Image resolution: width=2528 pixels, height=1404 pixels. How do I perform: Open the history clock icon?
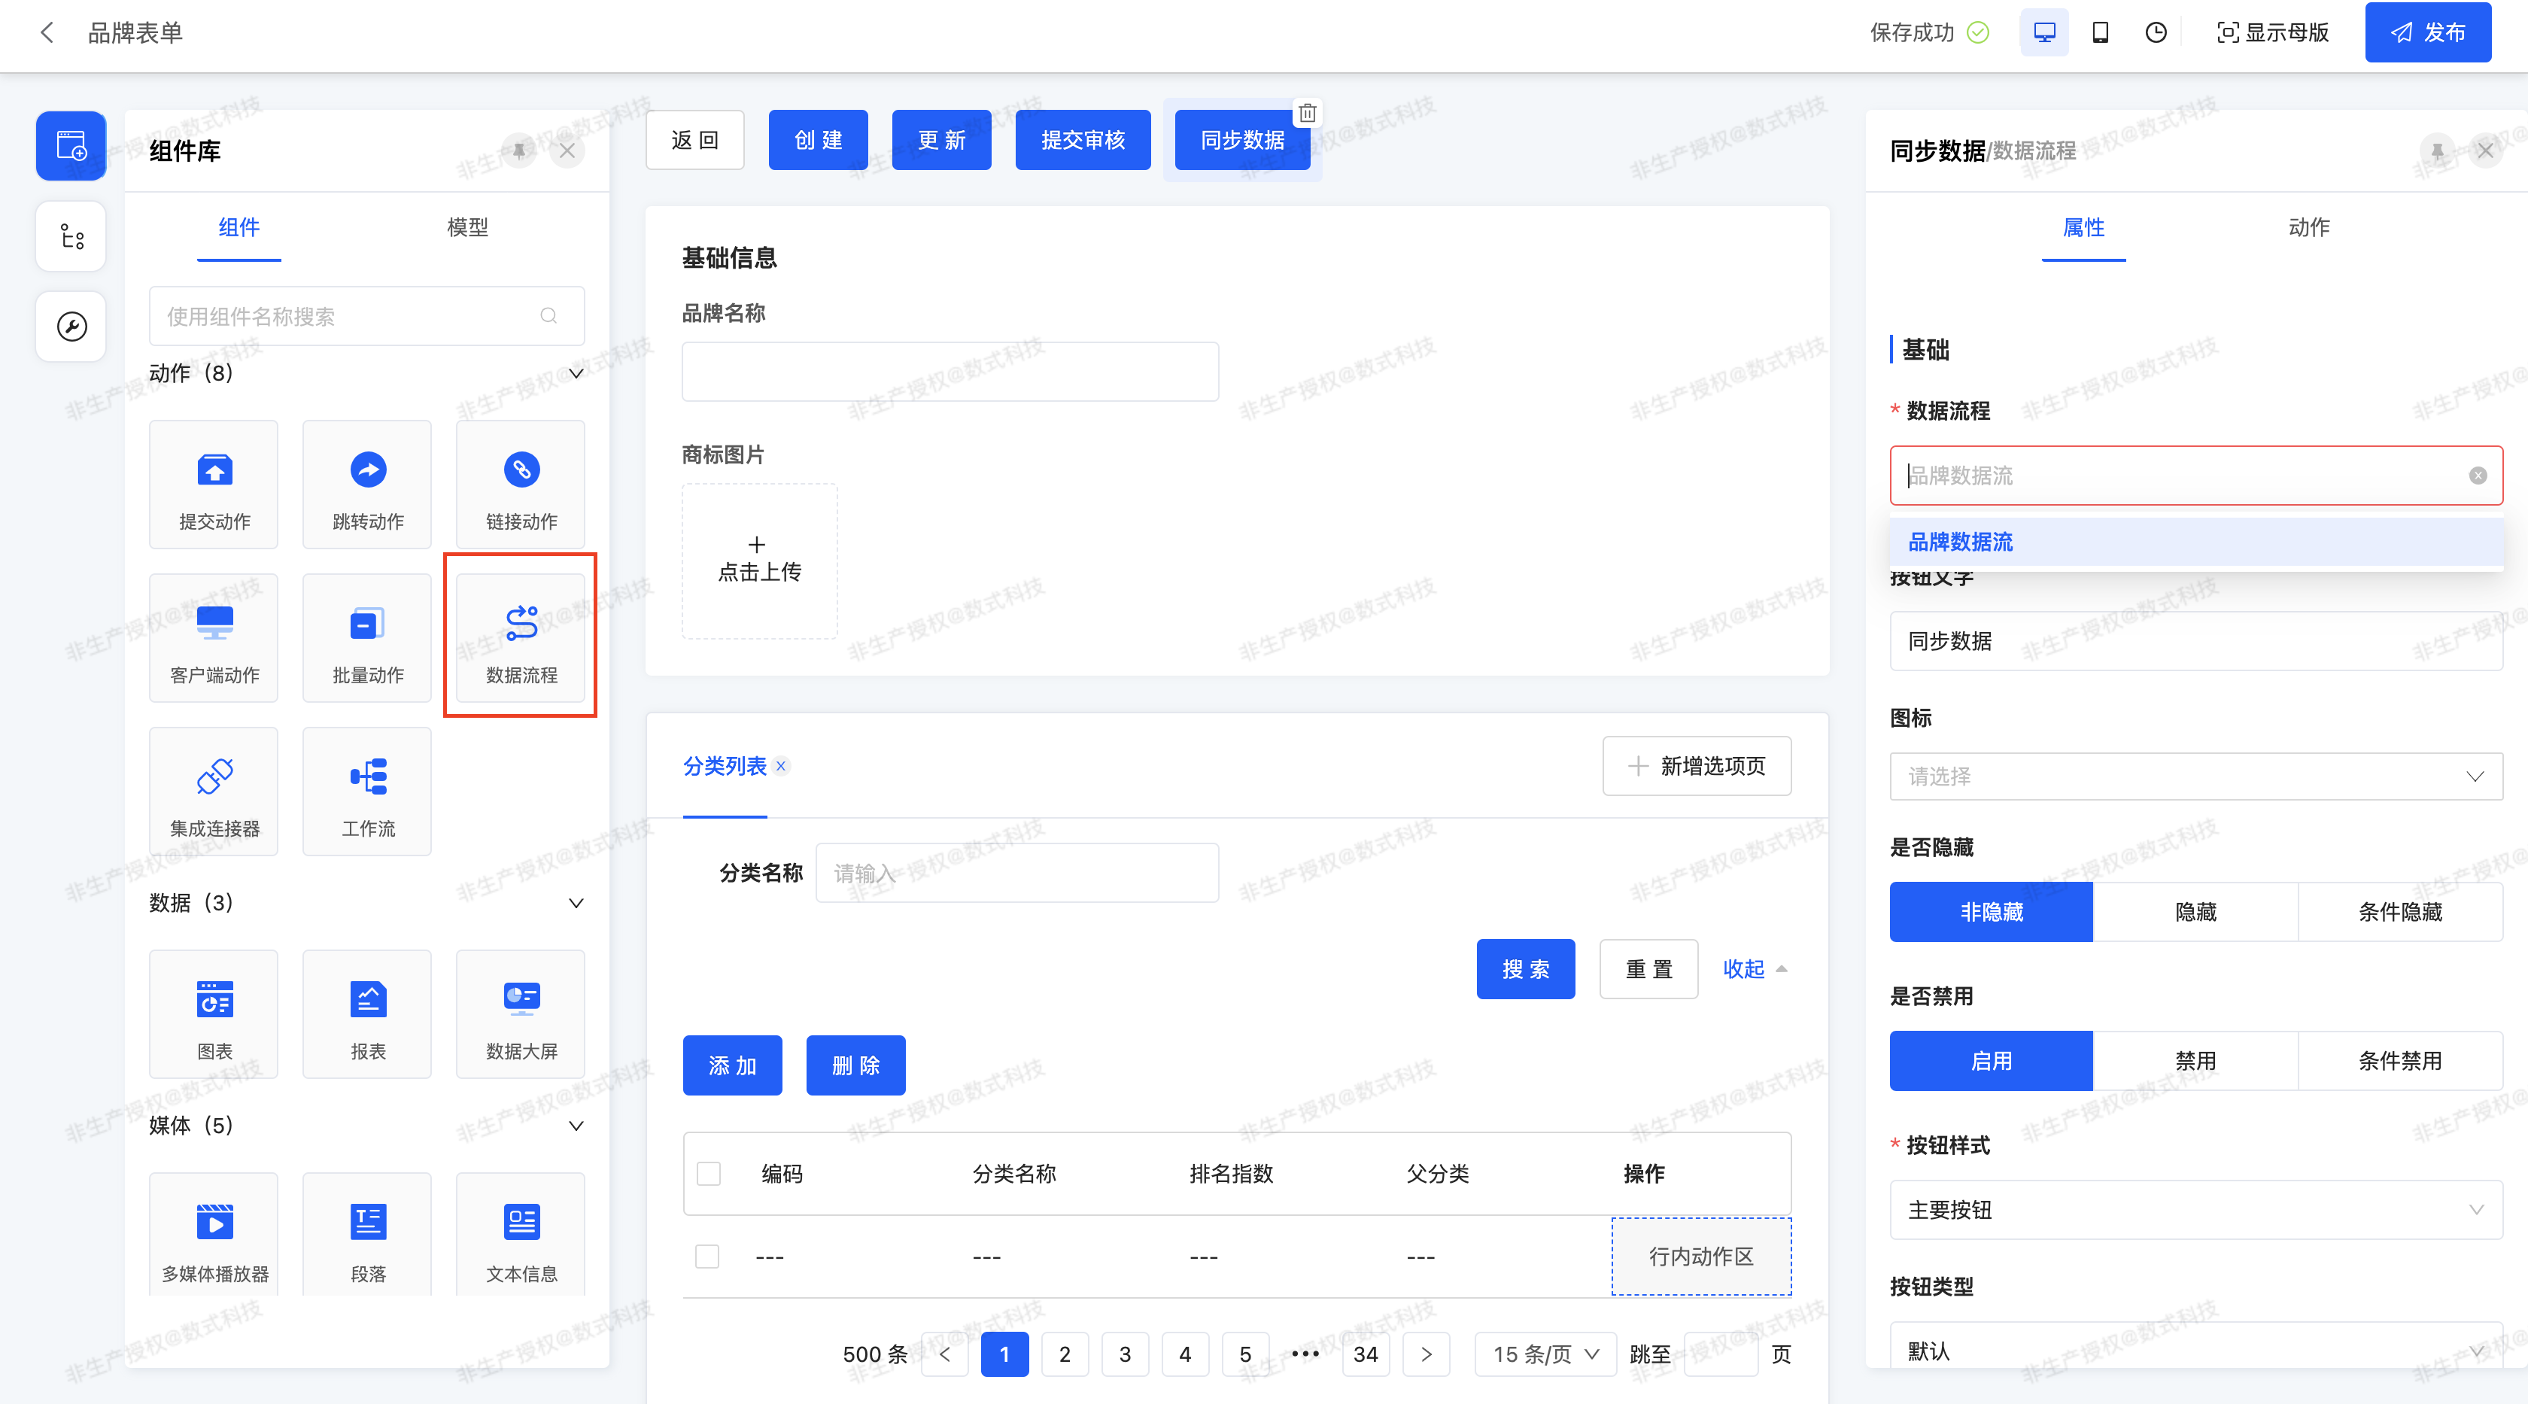pos(2155,32)
